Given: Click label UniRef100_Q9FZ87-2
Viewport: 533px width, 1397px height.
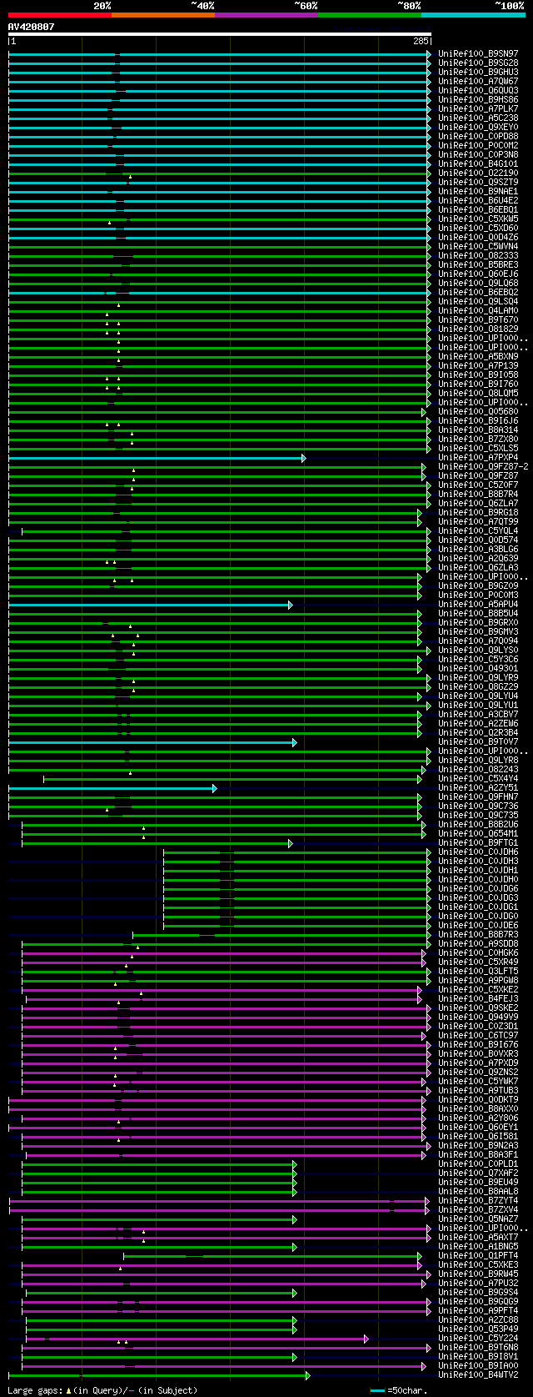Looking at the screenshot, I should click(x=483, y=467).
